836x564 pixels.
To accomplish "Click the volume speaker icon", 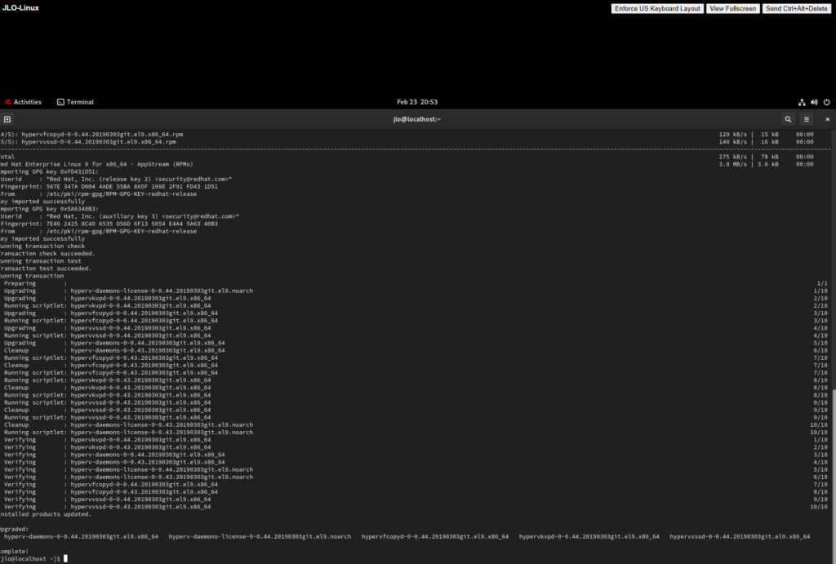I will [x=814, y=102].
